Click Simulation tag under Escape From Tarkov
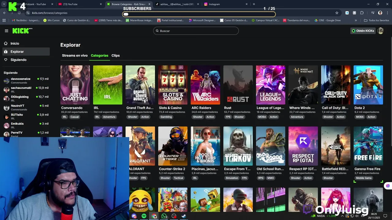The height and width of the screenshot is (220, 392). coord(232,178)
